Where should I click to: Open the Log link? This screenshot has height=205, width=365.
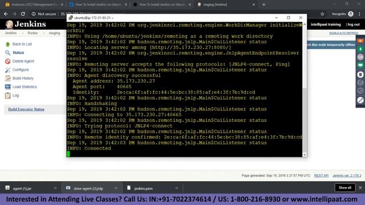pos(15,95)
